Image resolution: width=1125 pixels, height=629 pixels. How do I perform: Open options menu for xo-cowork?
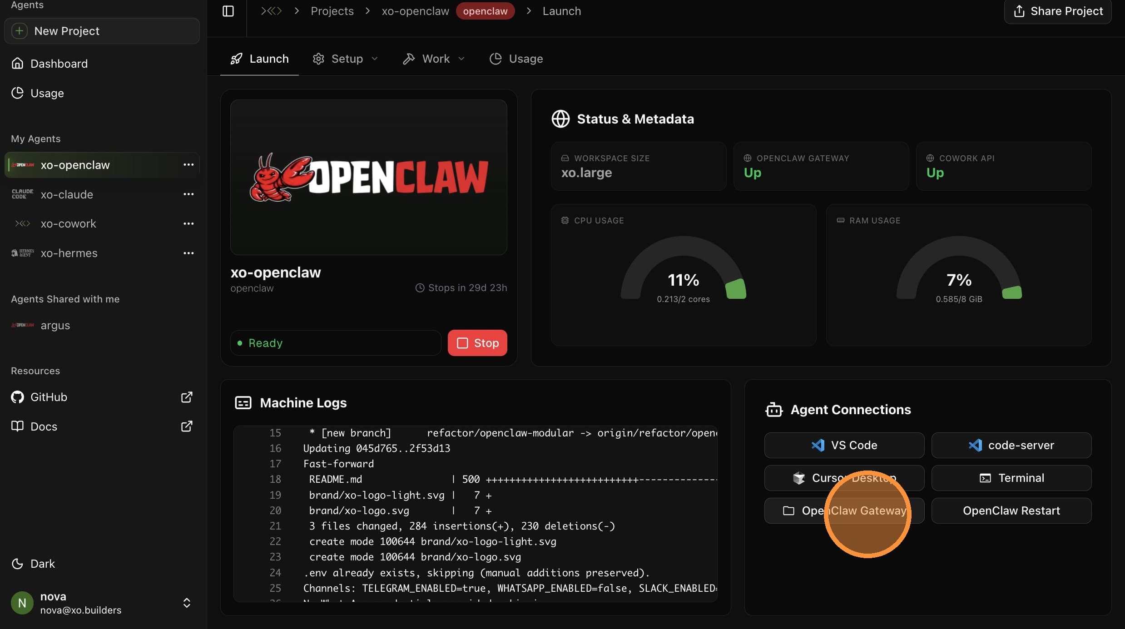coord(188,223)
